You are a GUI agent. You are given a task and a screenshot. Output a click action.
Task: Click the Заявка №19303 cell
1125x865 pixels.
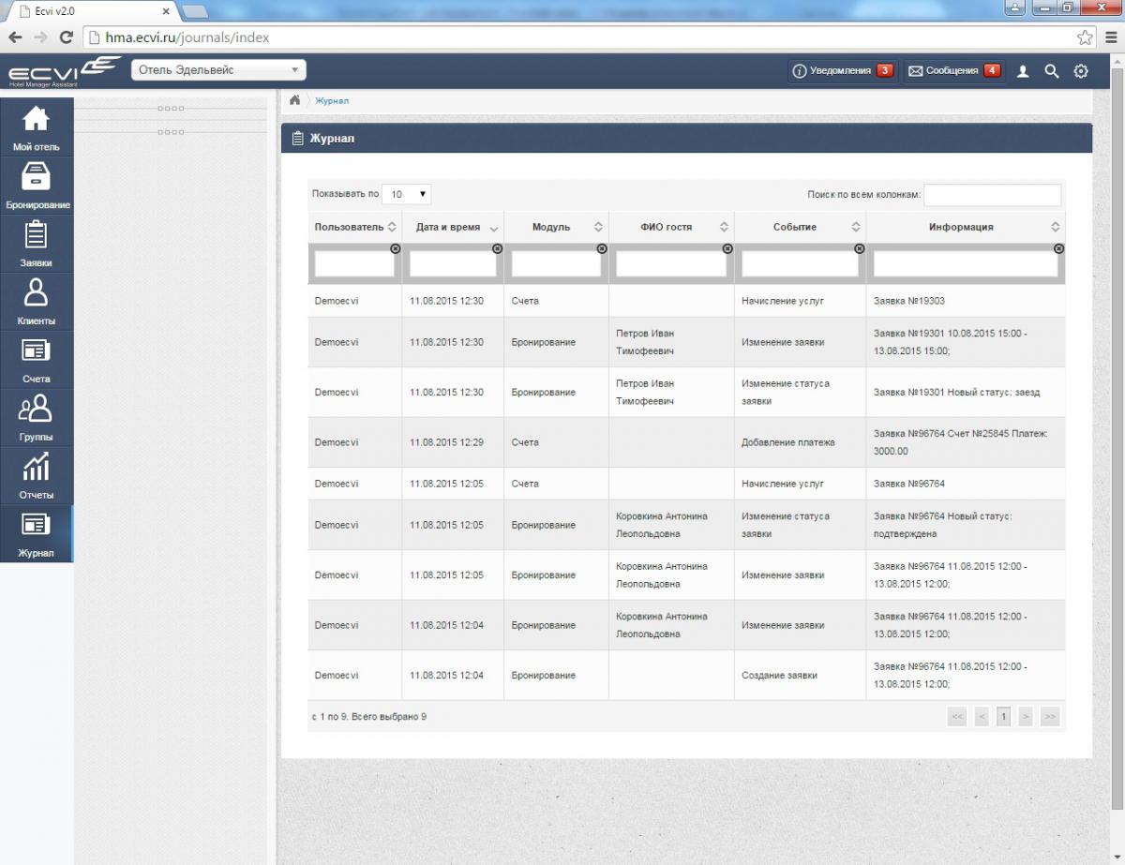click(x=966, y=301)
